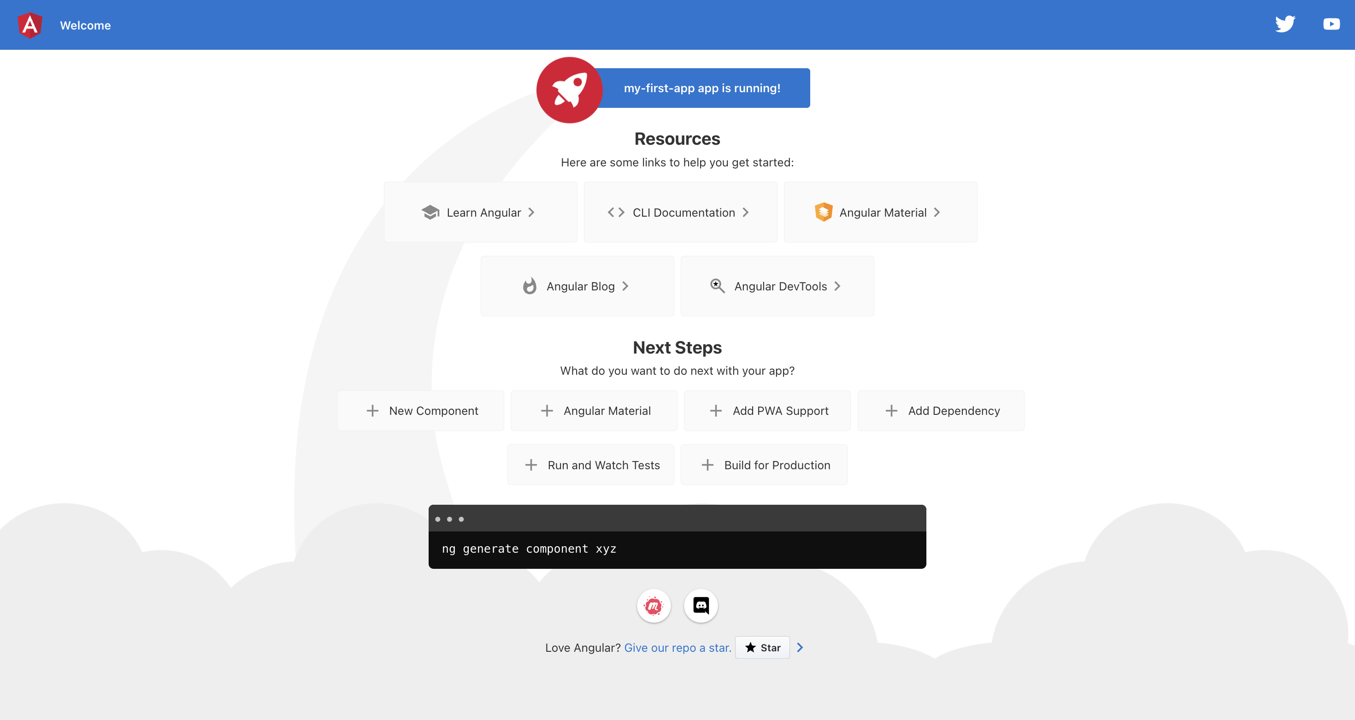The height and width of the screenshot is (720, 1355).
Task: Select Run and Watch Tests option
Action: (x=590, y=465)
